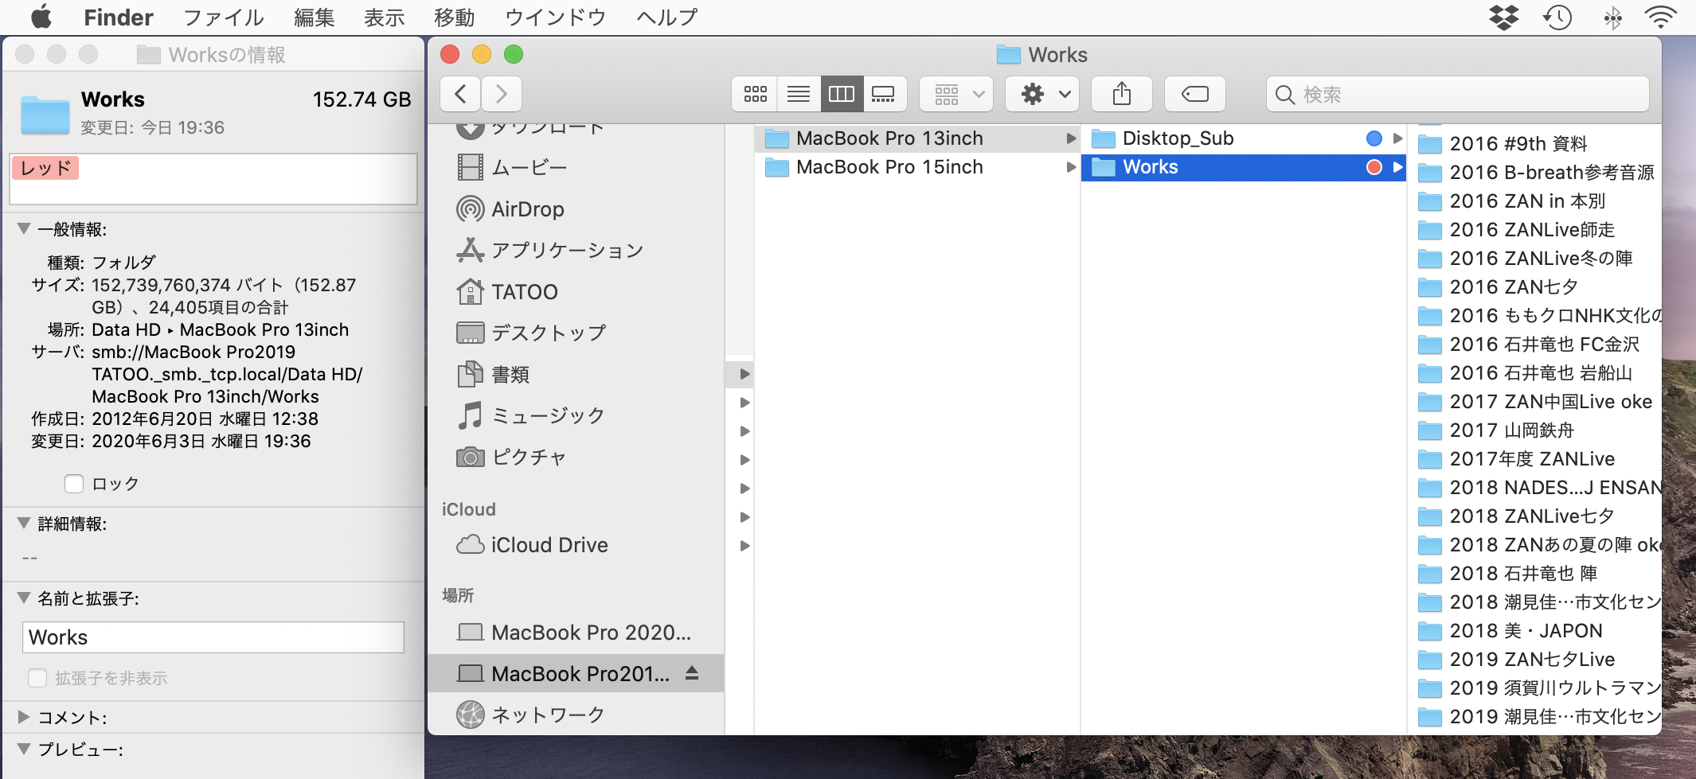Click the Time Machine menu bar icon
Screen dimensions: 1696x779
click(x=1557, y=17)
